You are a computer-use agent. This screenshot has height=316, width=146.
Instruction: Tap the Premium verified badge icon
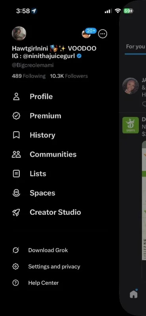[x=16, y=116]
